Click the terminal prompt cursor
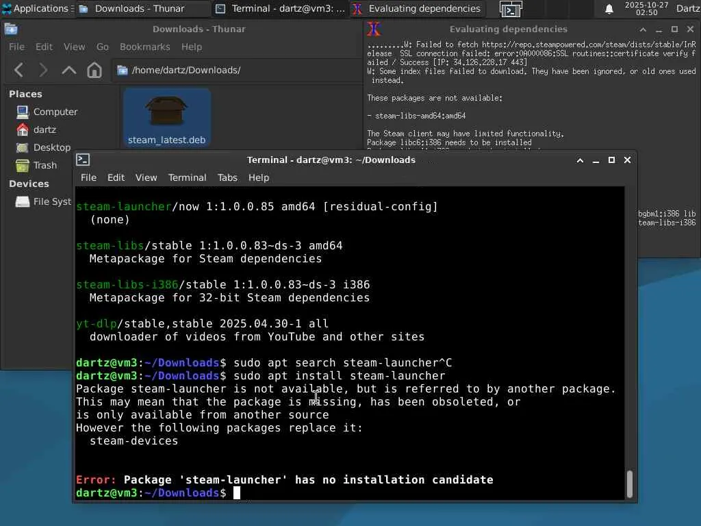Image resolution: width=701 pixels, height=526 pixels. point(236,493)
